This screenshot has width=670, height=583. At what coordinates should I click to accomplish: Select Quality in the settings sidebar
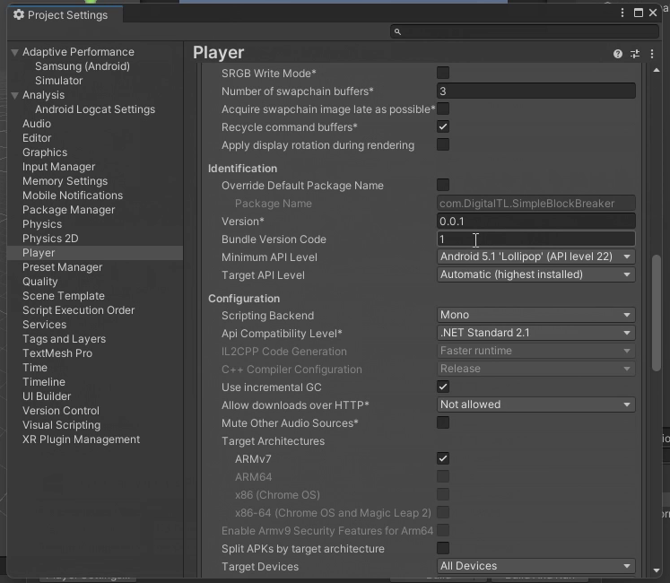(x=40, y=282)
